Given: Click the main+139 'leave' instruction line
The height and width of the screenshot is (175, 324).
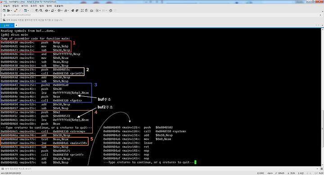Looking at the screenshot, I should point(128,143).
